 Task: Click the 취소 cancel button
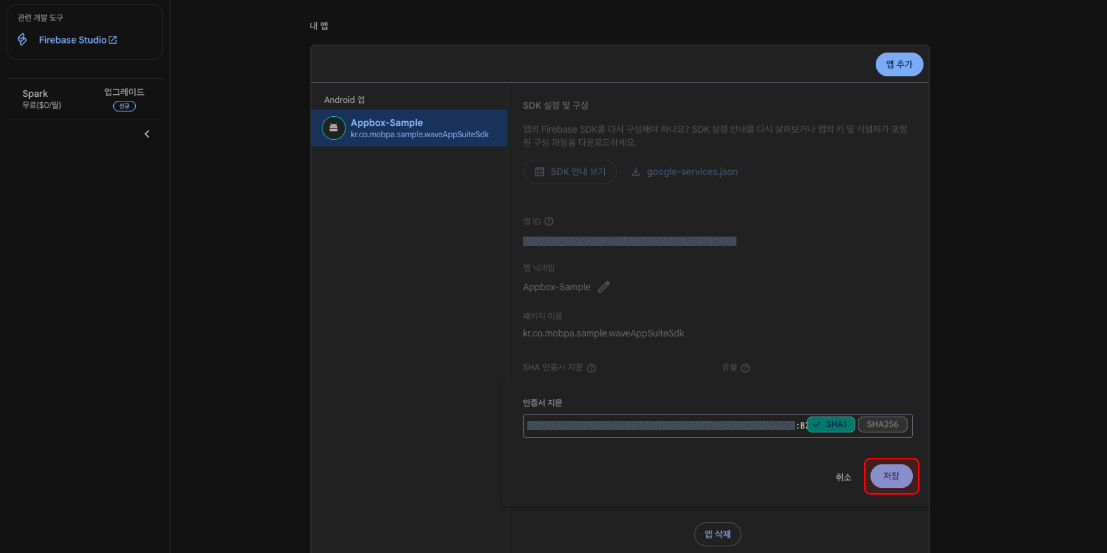click(x=844, y=477)
